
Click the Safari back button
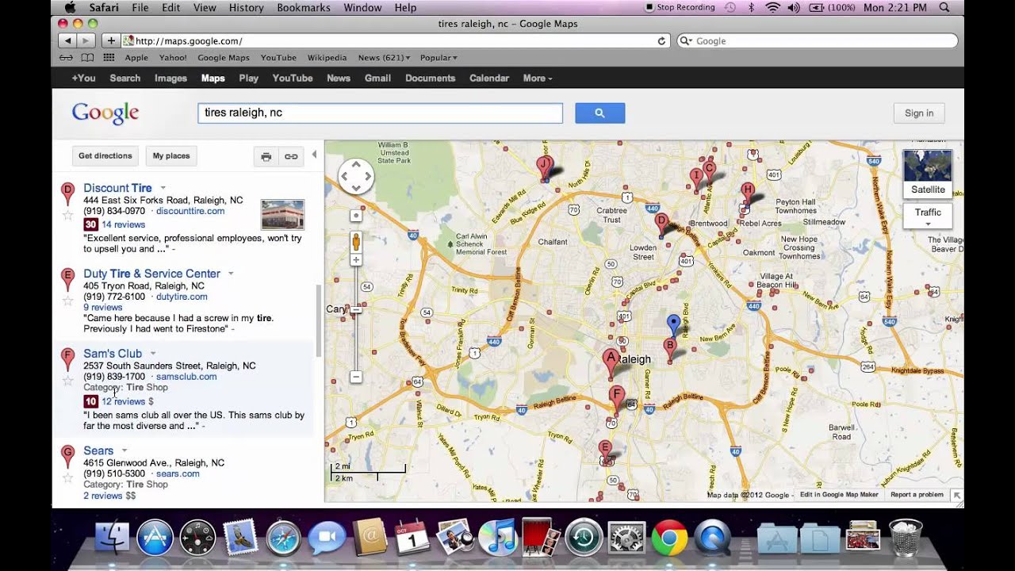tap(67, 40)
